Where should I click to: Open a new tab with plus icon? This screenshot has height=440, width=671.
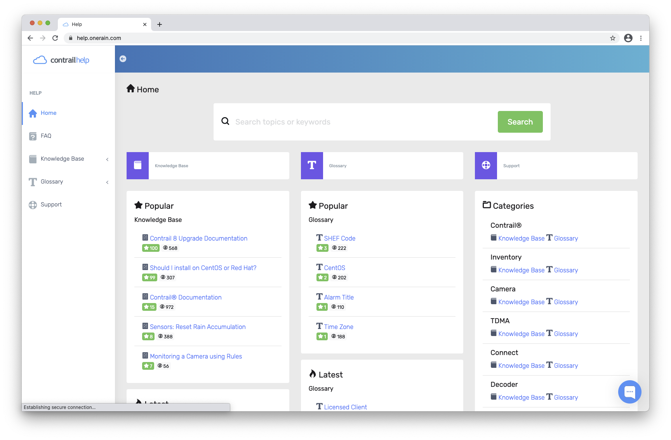coord(160,24)
